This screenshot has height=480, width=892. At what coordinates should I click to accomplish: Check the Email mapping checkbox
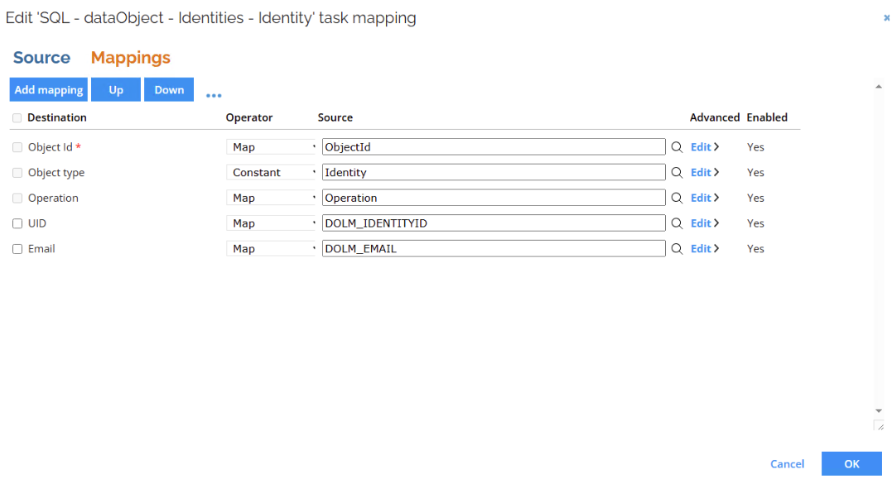17,249
